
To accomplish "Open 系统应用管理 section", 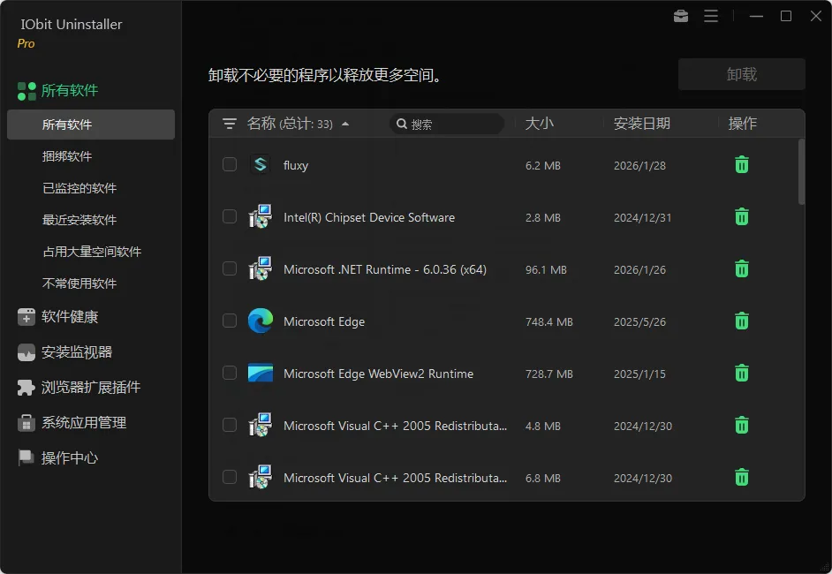I will [x=84, y=423].
